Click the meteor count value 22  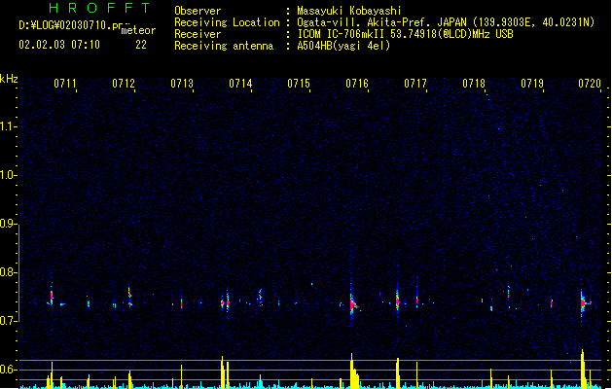[141, 45]
